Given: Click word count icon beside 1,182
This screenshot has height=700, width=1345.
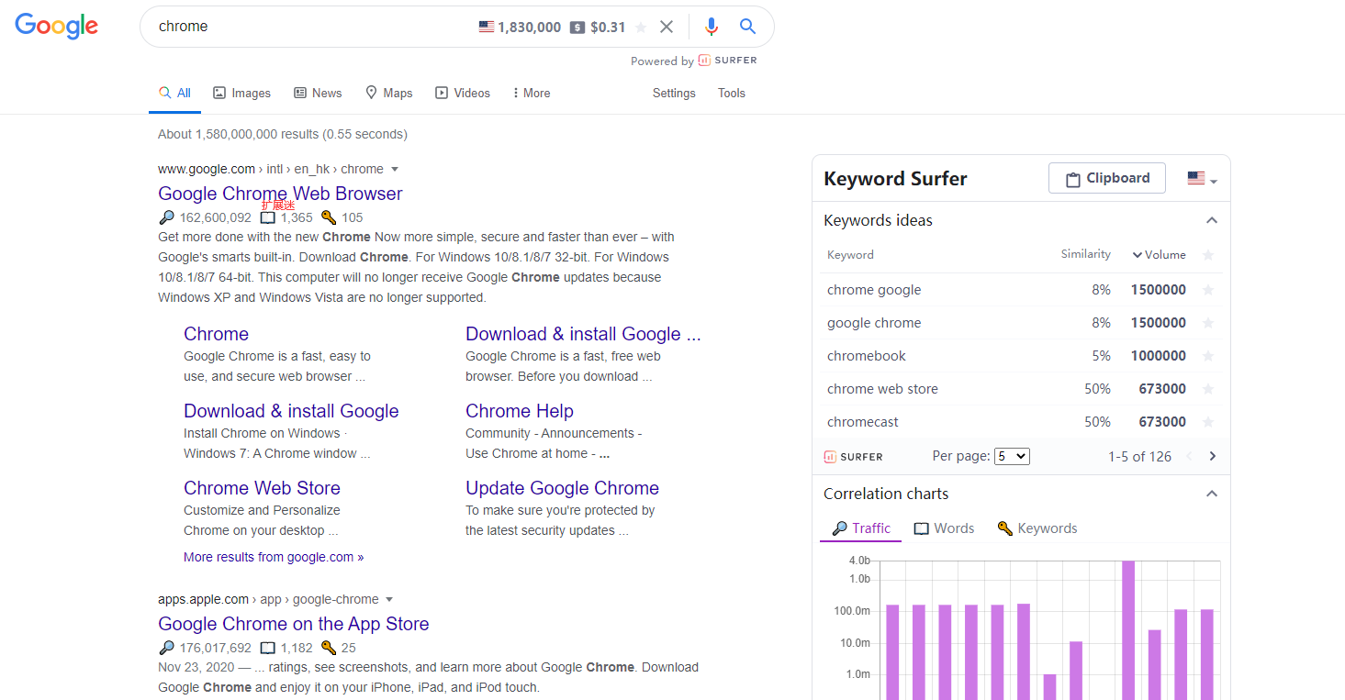Looking at the screenshot, I should tap(267, 648).
